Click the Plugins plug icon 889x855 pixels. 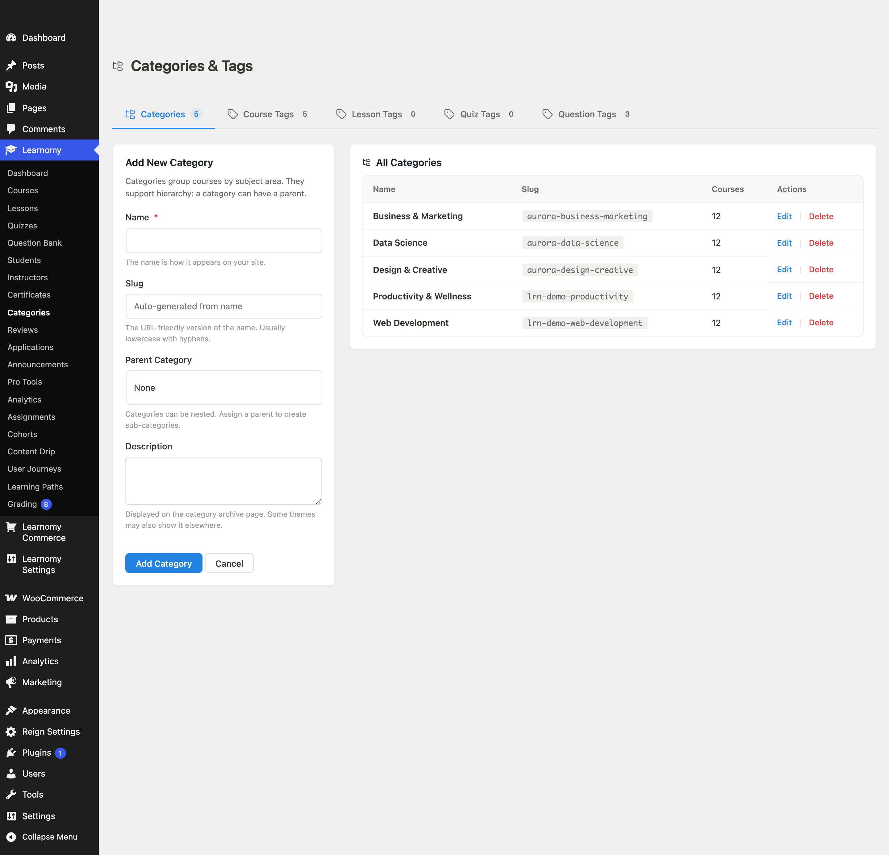(x=11, y=753)
